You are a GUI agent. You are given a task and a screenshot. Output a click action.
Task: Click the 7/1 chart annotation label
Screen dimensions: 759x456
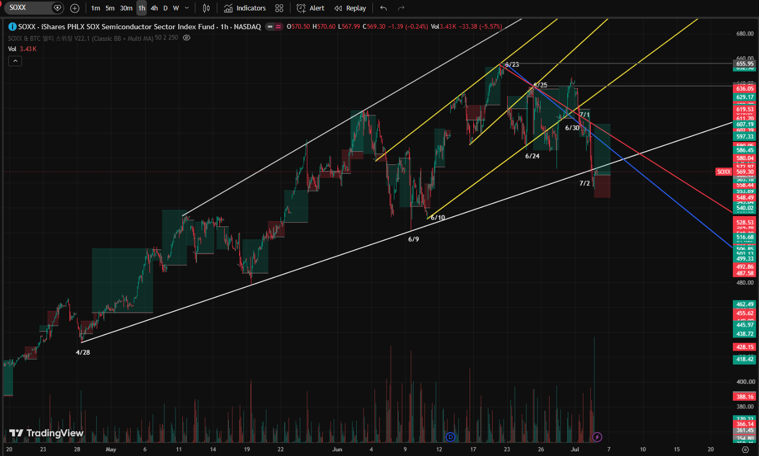(x=585, y=115)
